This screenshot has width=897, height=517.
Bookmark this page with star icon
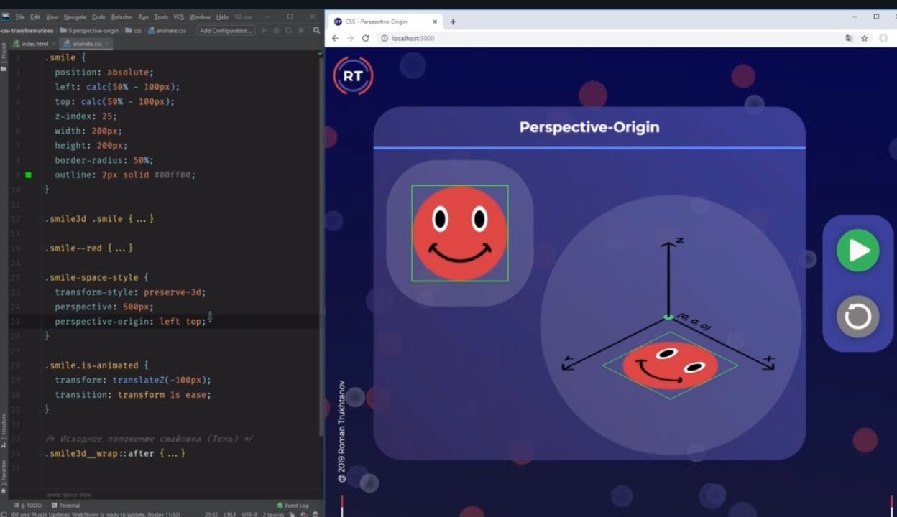pos(865,38)
